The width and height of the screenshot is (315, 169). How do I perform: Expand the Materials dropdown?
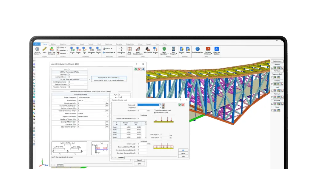point(62,51)
